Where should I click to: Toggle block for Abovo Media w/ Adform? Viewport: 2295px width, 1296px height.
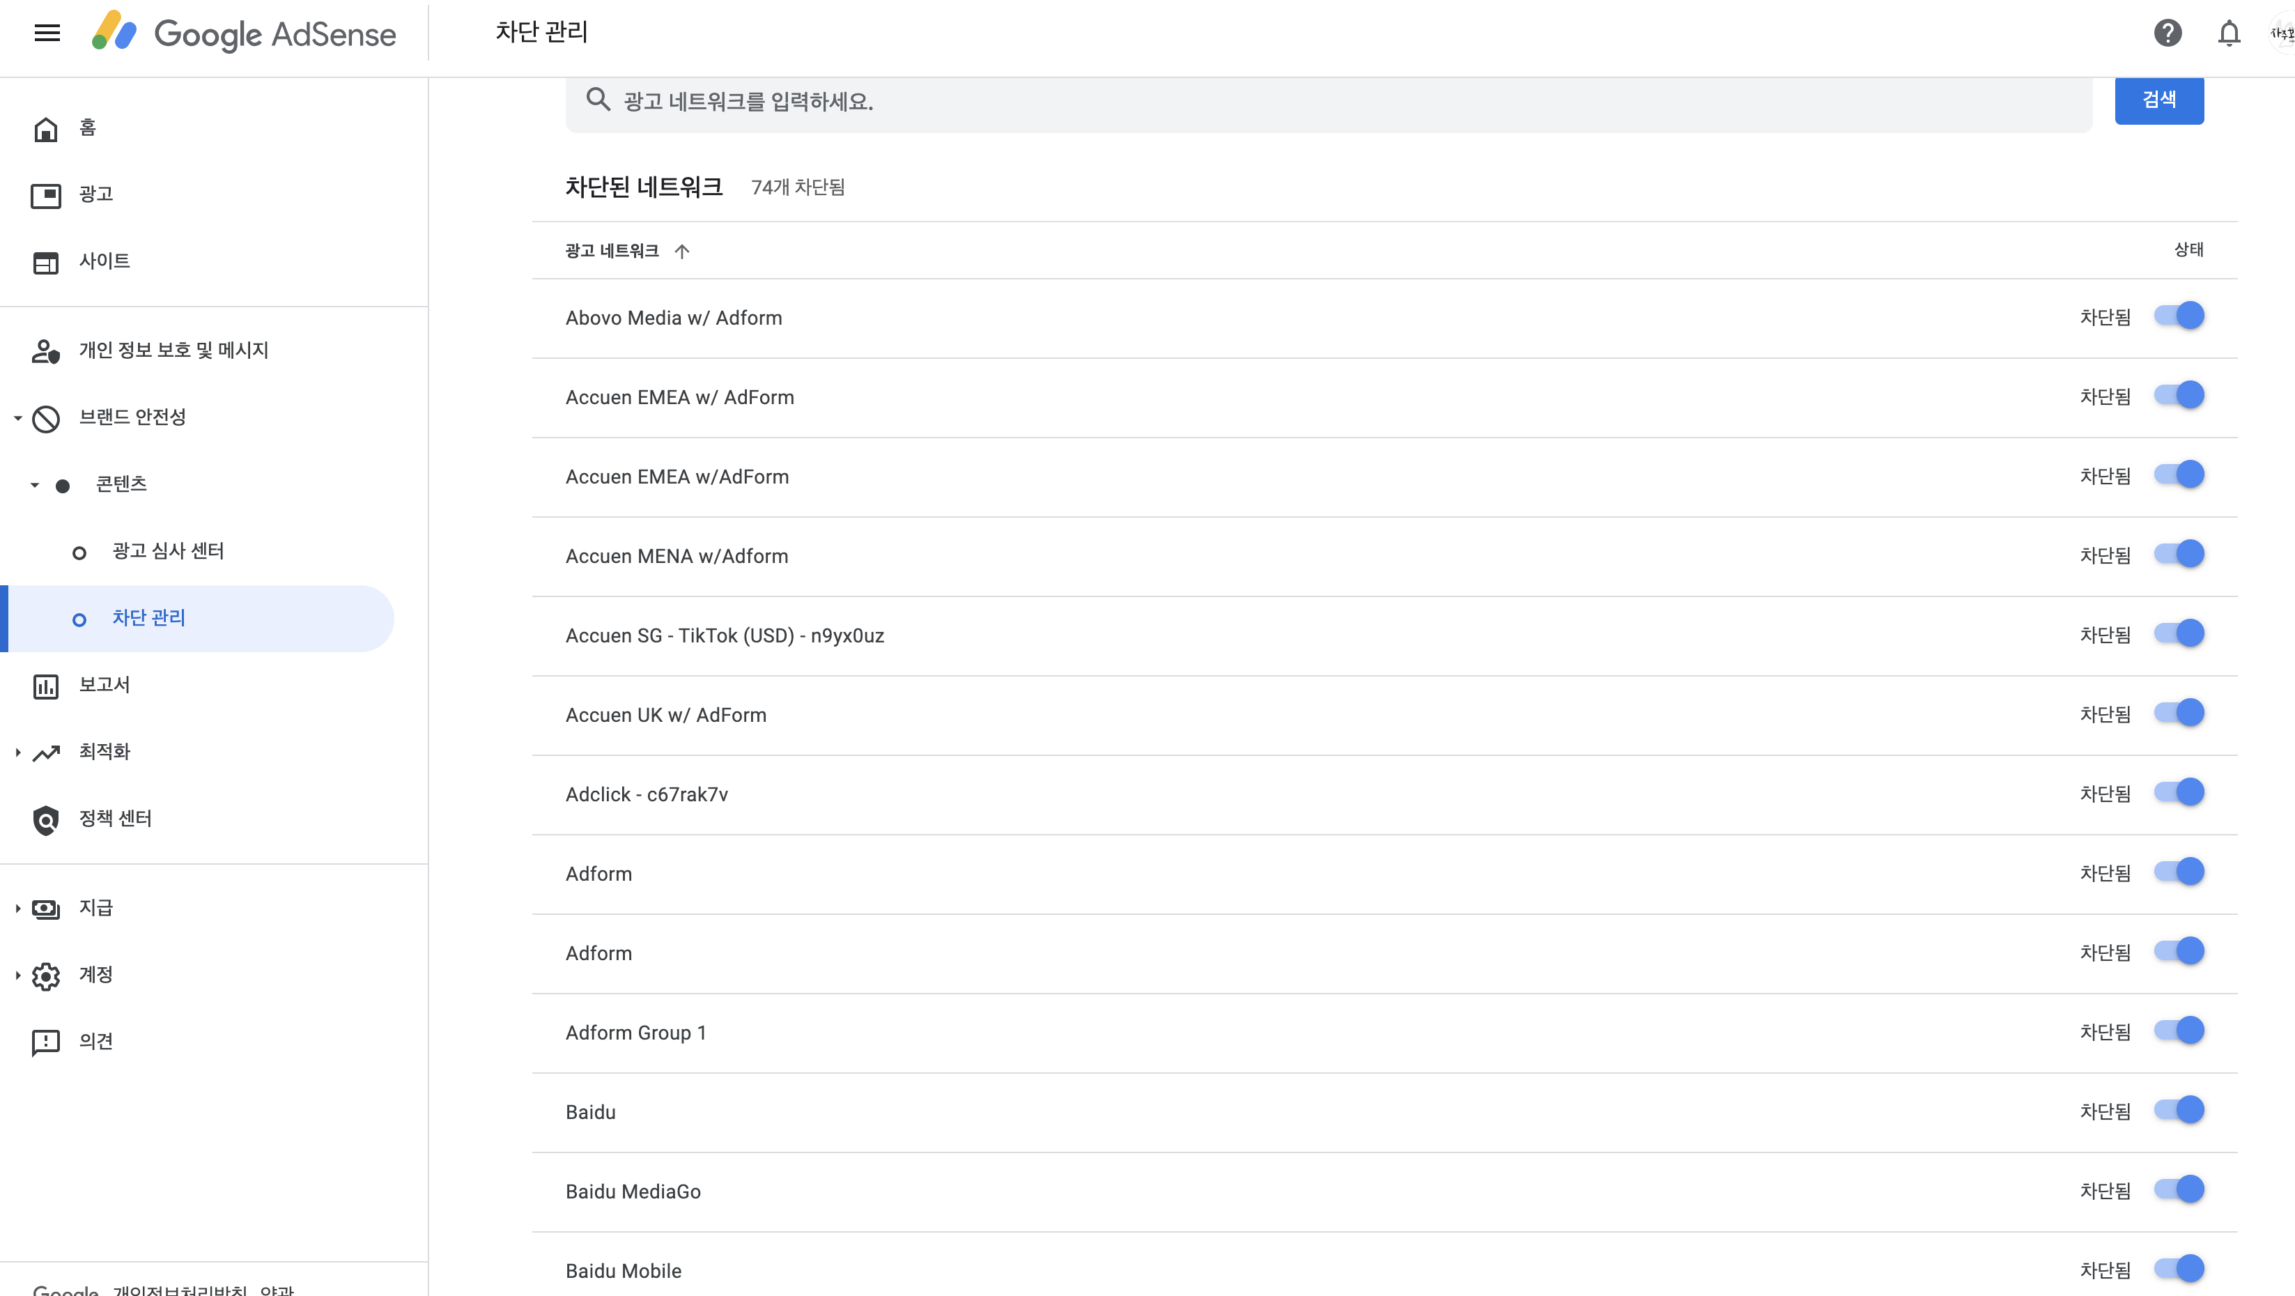pos(2178,316)
